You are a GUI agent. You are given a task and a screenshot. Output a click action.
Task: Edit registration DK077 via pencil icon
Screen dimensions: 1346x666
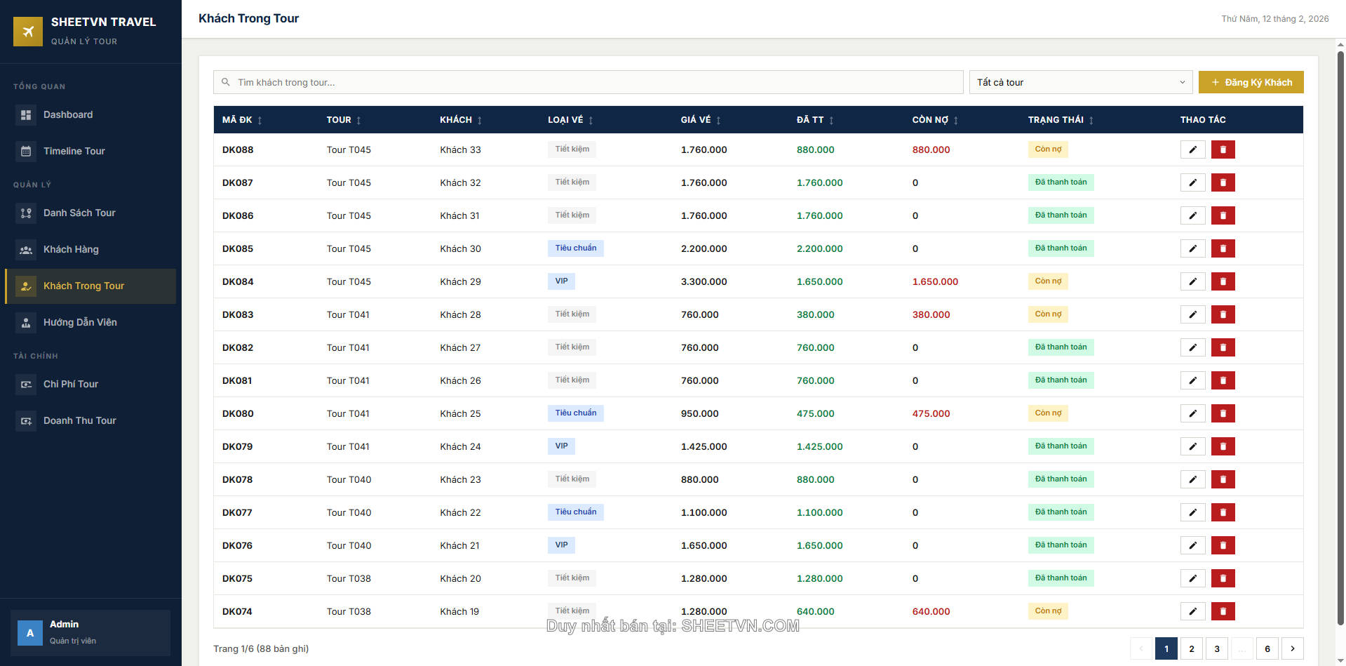[1192, 512]
